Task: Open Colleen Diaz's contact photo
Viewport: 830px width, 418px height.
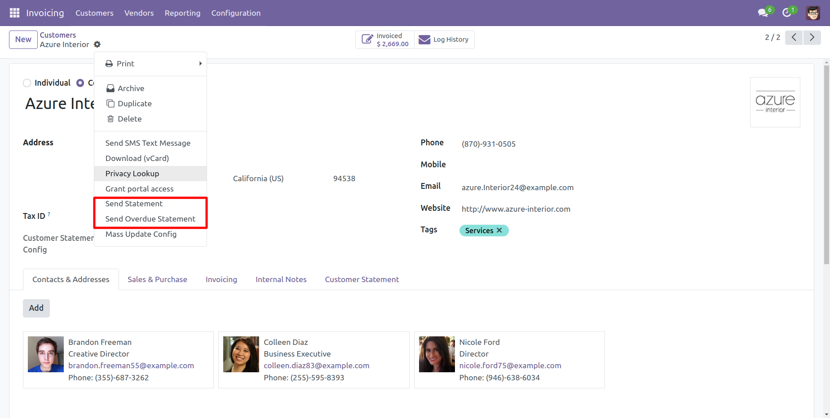Action: coord(241,354)
